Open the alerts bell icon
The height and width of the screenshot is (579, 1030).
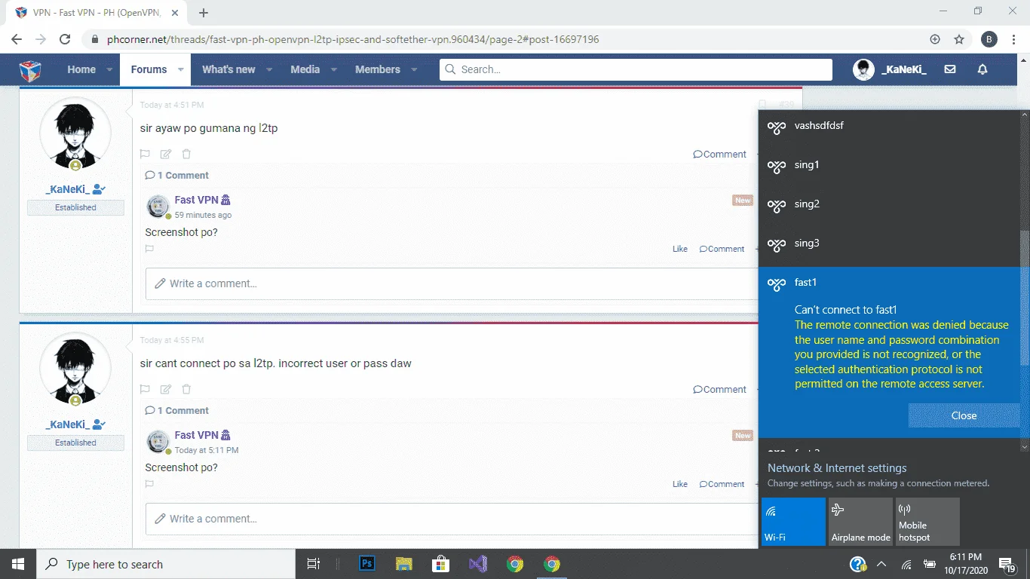[982, 69]
